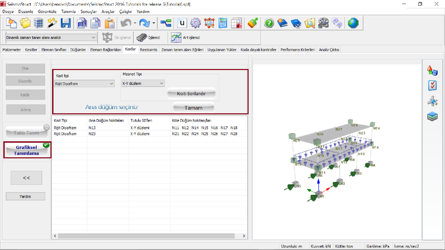Image resolution: width=445 pixels, height=250 pixels.
Task: Switch to the Uygulanan Yükler tab
Action: (222, 50)
